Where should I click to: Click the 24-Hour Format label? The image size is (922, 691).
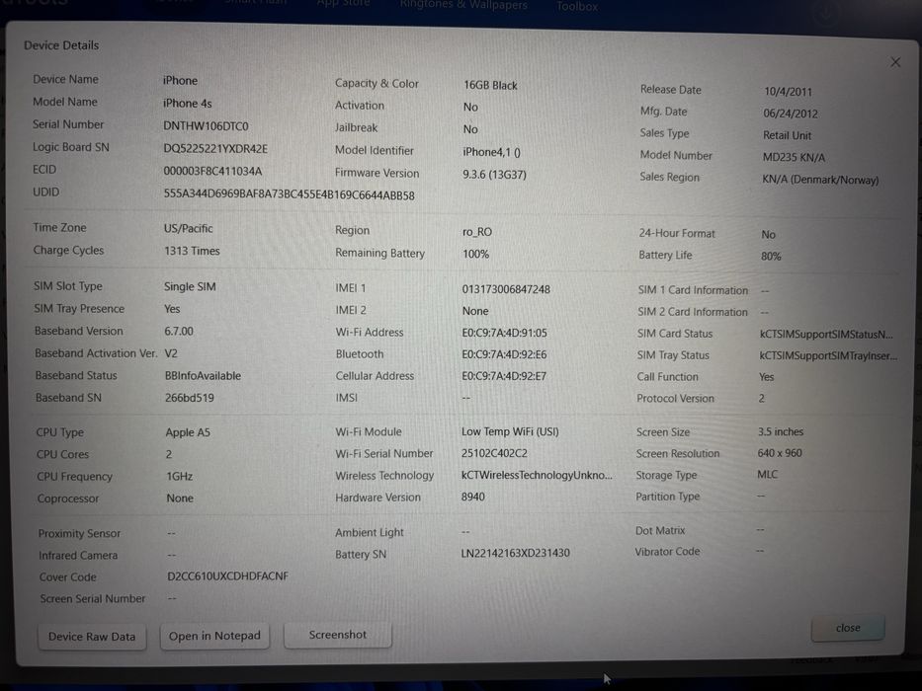tap(677, 233)
